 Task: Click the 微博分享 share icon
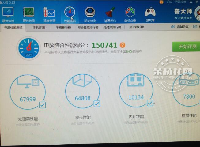tap(173, 27)
